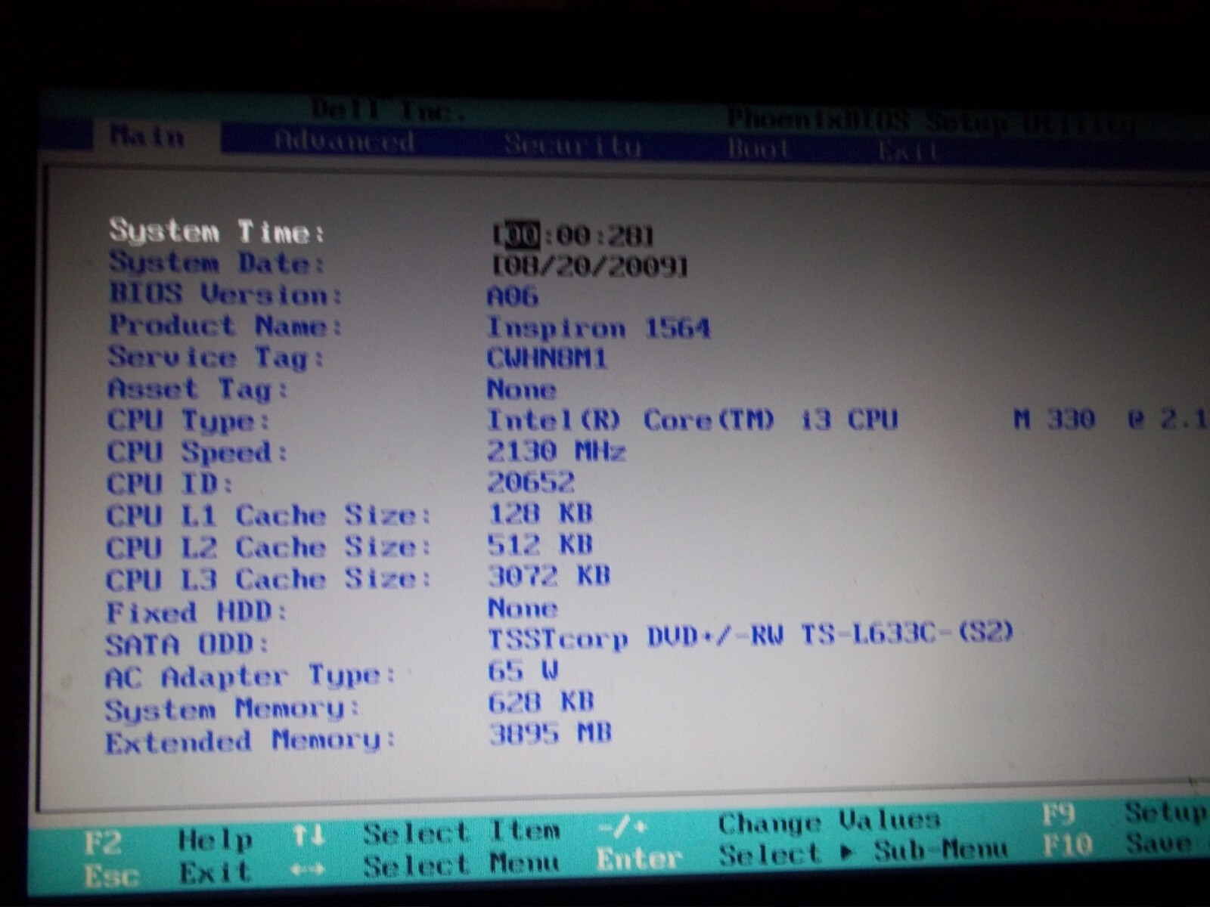The height and width of the screenshot is (907, 1210).
Task: Select the Main tab
Action: tap(147, 137)
